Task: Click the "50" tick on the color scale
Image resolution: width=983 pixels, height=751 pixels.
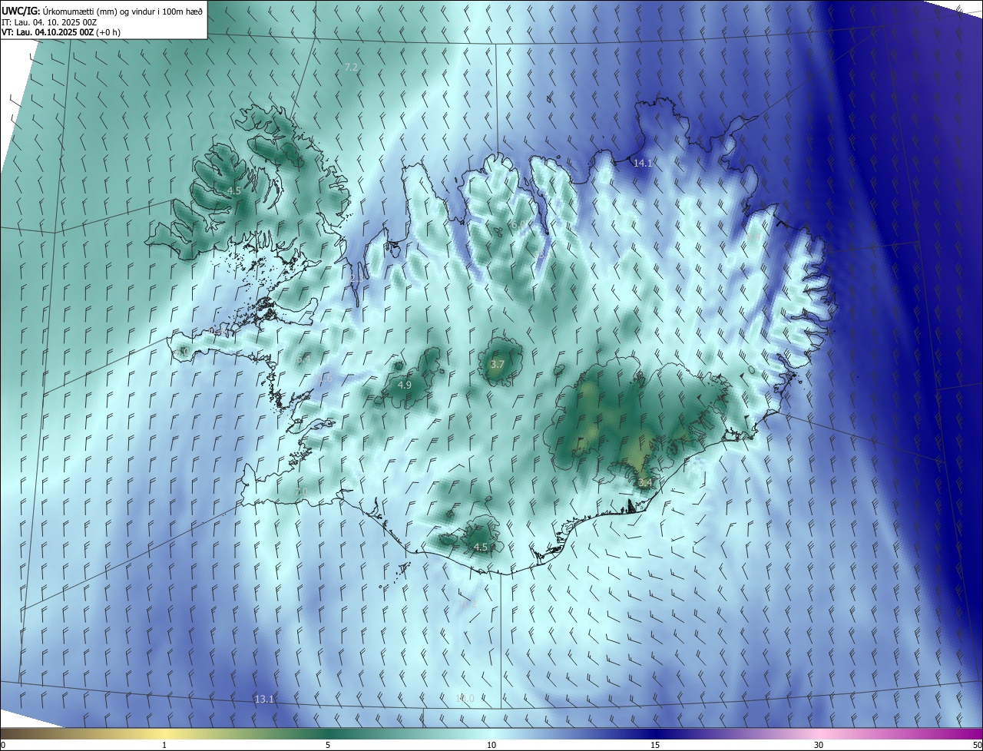Action: 977,745
